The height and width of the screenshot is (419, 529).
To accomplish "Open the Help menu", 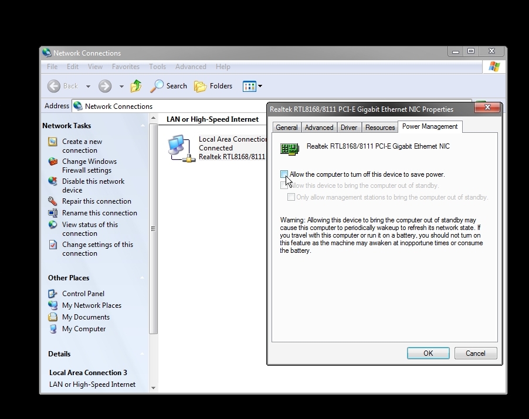I will [x=223, y=67].
